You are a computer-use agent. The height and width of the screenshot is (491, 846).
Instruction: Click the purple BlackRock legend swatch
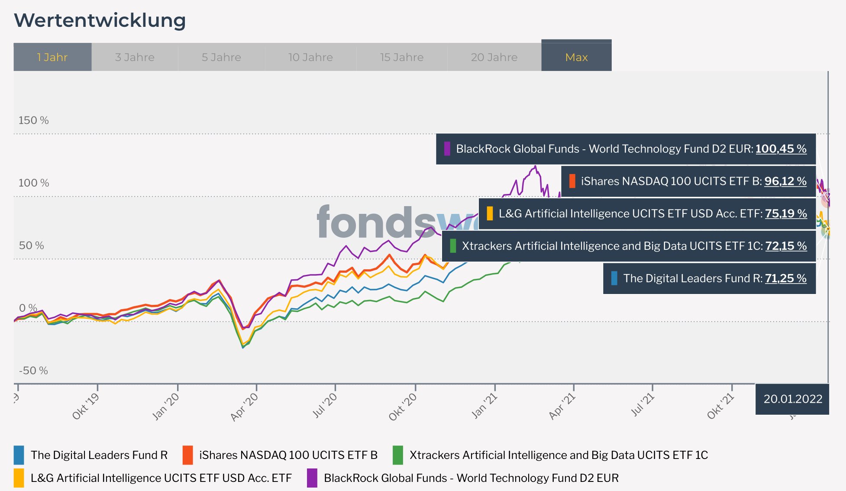[312, 478]
